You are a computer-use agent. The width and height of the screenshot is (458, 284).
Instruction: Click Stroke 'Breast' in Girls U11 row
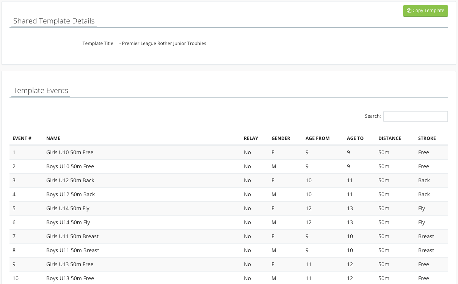pyautogui.click(x=426, y=236)
